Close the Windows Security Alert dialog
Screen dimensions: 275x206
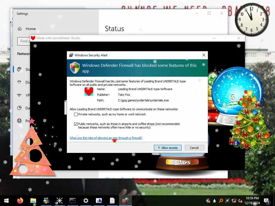click(x=204, y=55)
